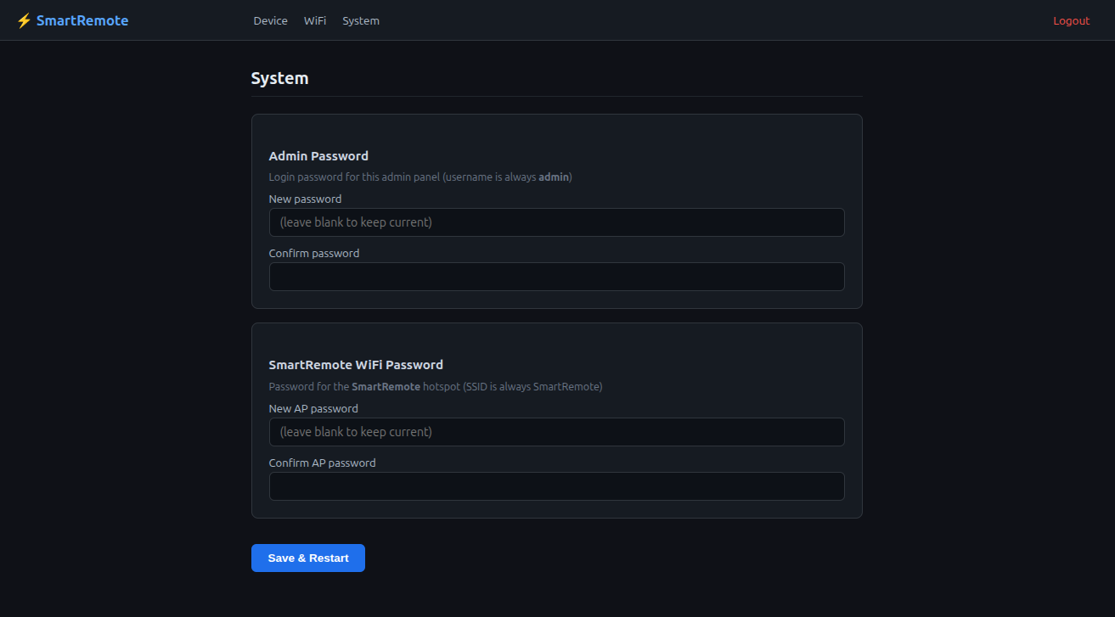Click the 'Login password for this admin panel' description

(420, 177)
